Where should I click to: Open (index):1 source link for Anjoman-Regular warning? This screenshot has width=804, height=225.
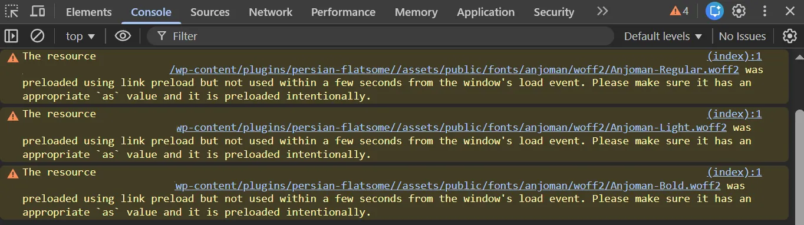734,57
